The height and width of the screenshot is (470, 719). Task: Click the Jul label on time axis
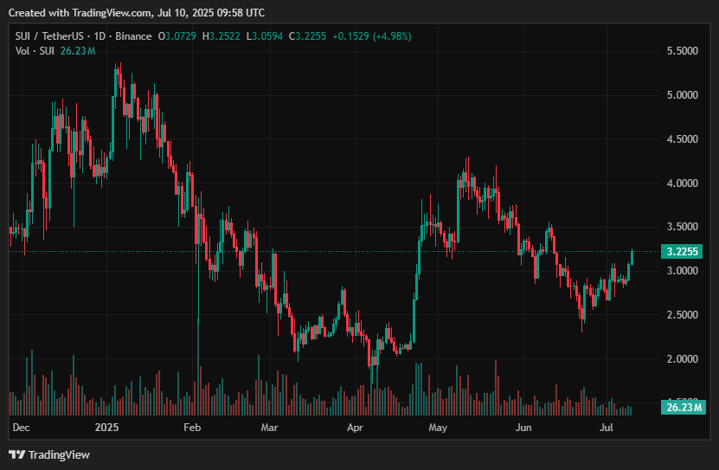[x=607, y=428]
